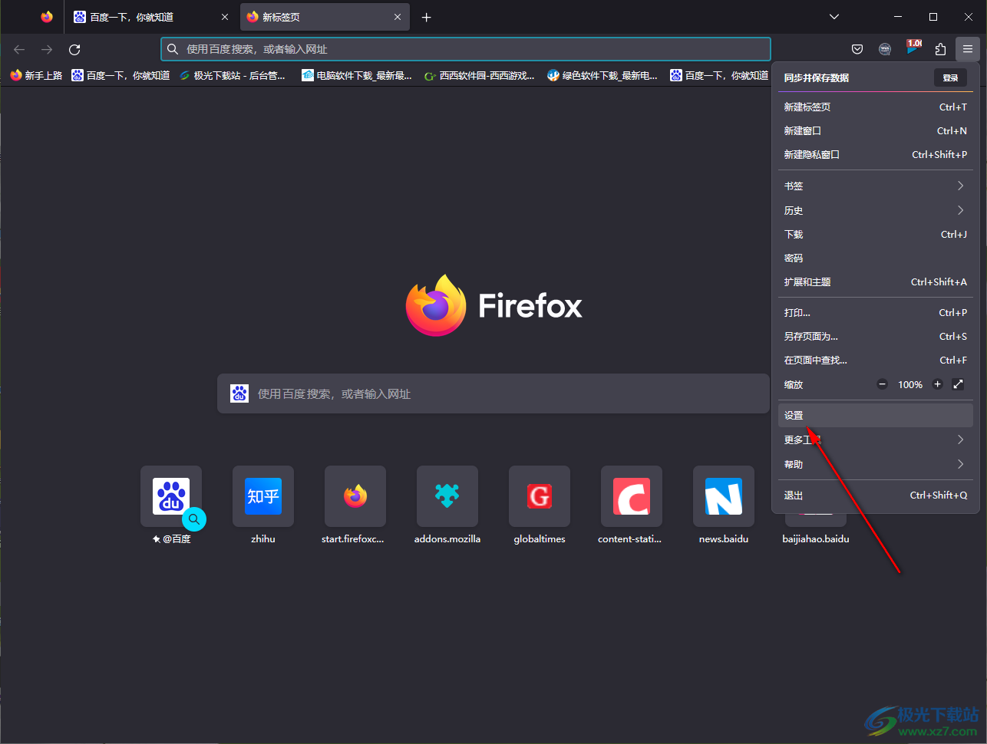
Task: Click the Firefox logo on new tab page
Action: pos(494,305)
